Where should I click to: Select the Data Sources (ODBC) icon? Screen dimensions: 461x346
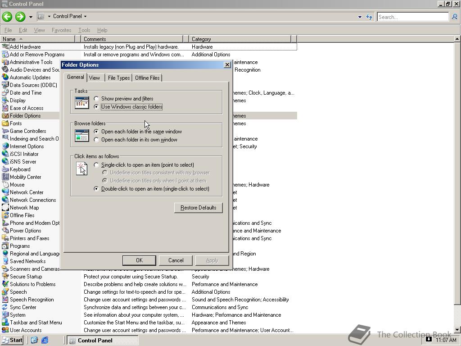(x=5, y=85)
